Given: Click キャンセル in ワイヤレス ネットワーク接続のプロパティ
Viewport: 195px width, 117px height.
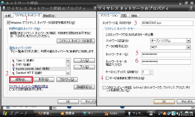Looking at the screenshot, I should pos(89,102).
